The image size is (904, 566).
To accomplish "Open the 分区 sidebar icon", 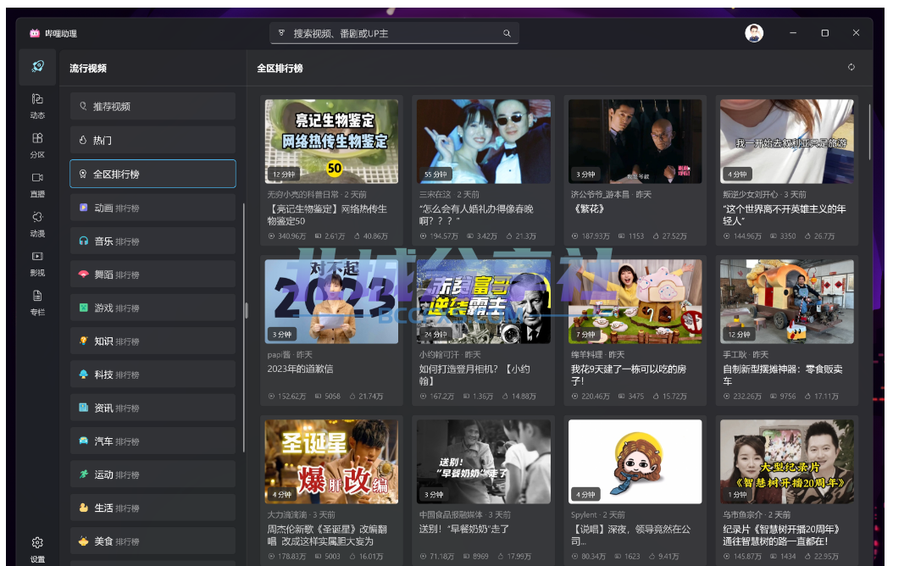I will tap(37, 145).
